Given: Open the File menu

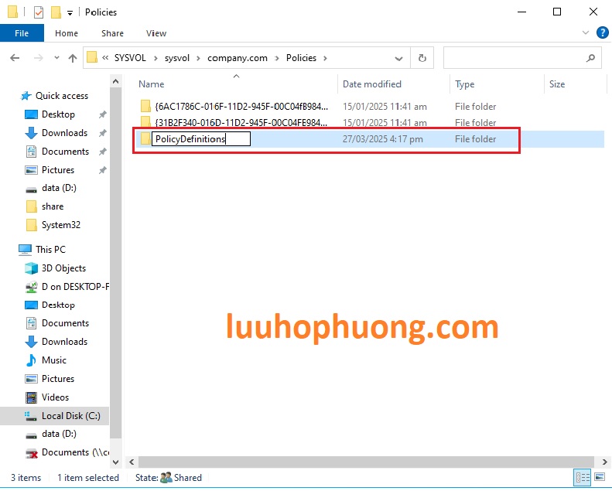Looking at the screenshot, I should (x=22, y=33).
